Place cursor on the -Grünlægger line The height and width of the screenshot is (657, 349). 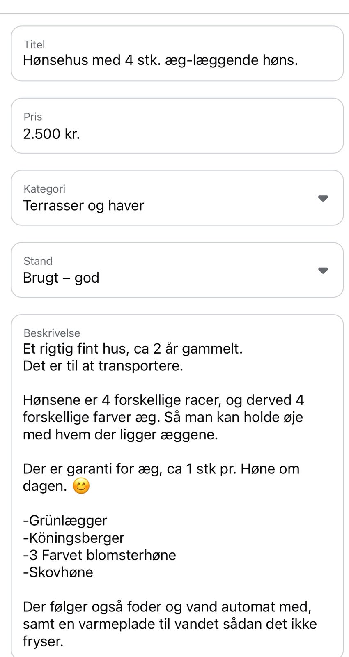tap(65, 520)
